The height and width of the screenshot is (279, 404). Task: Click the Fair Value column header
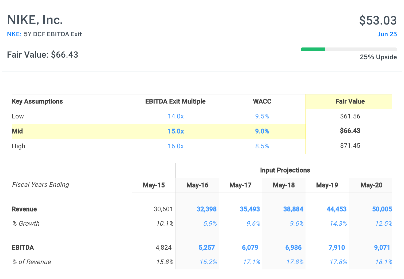350,101
